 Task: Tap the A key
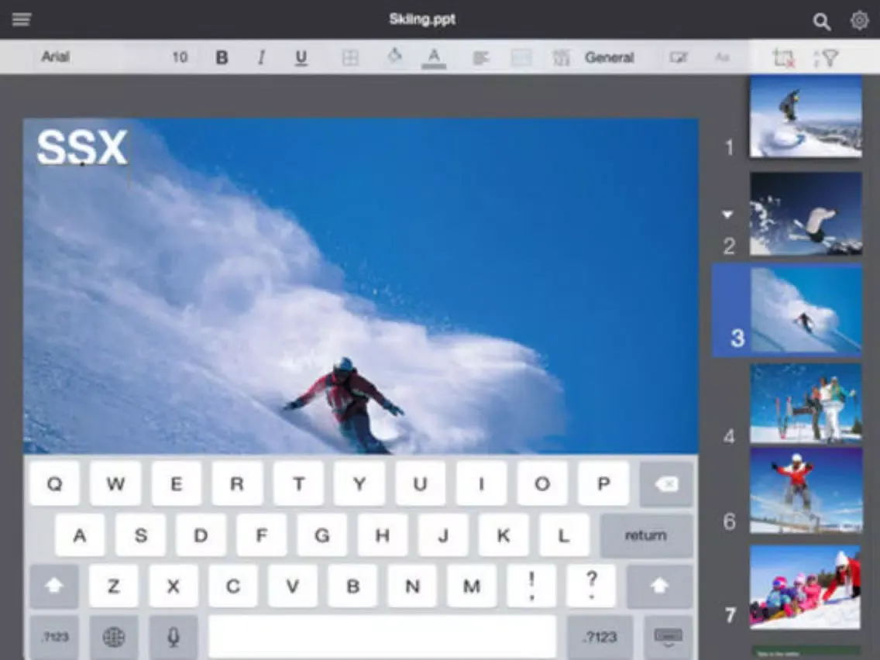[x=80, y=535]
